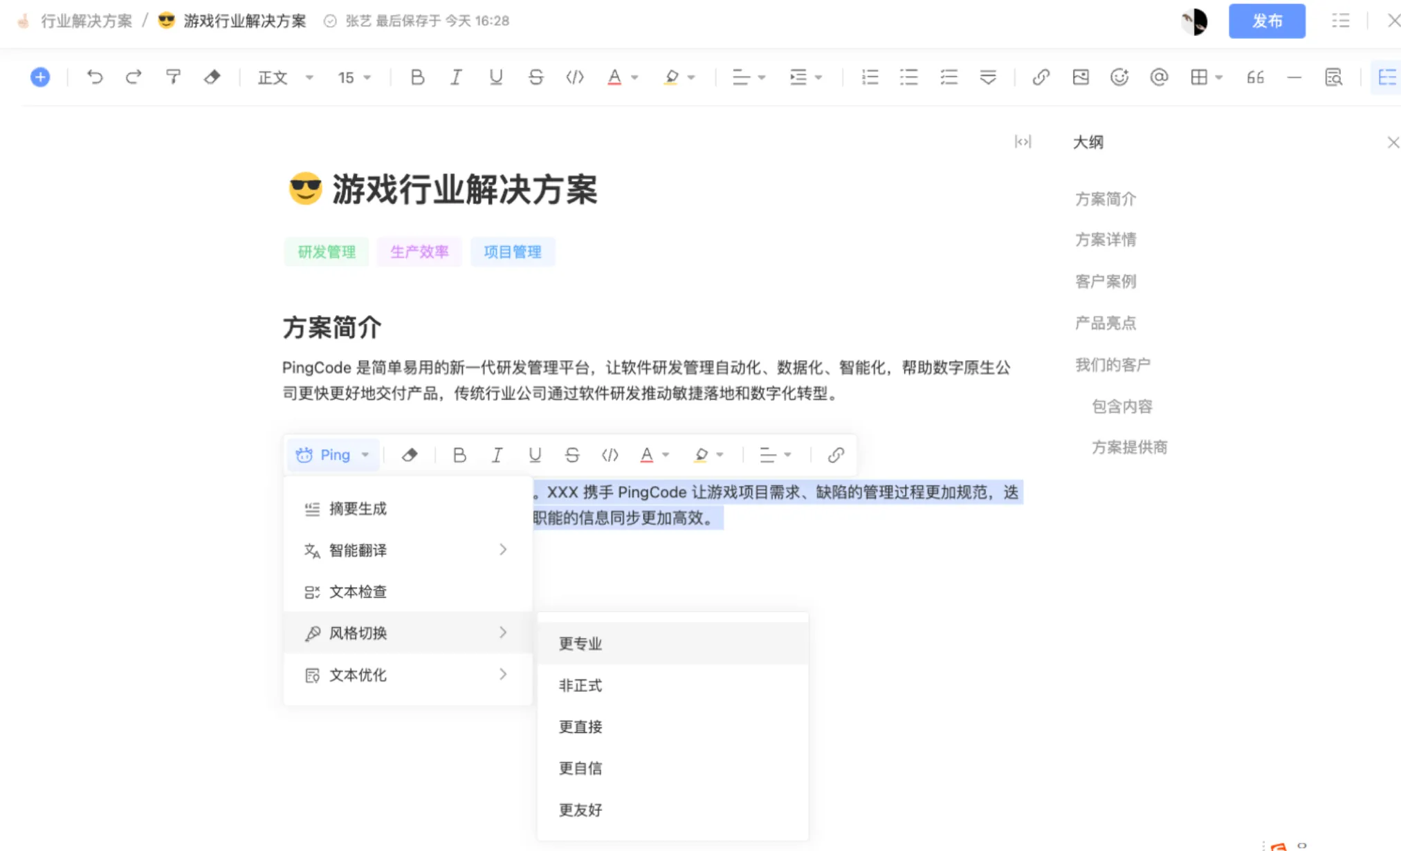
Task: Toggle bold in main toolbar
Action: tap(417, 77)
